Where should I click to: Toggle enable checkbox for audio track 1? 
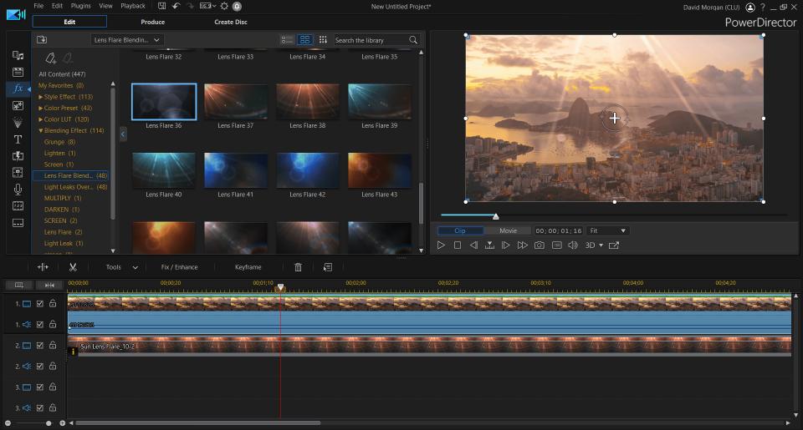click(x=40, y=324)
